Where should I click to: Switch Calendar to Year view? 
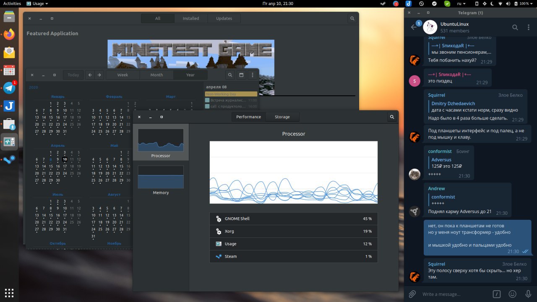pos(190,75)
